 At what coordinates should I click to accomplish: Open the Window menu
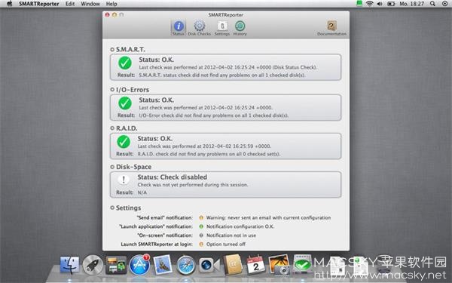tap(90, 4)
